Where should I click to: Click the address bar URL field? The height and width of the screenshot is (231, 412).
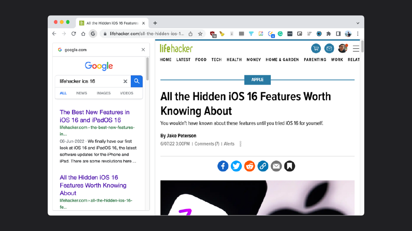pos(146,34)
